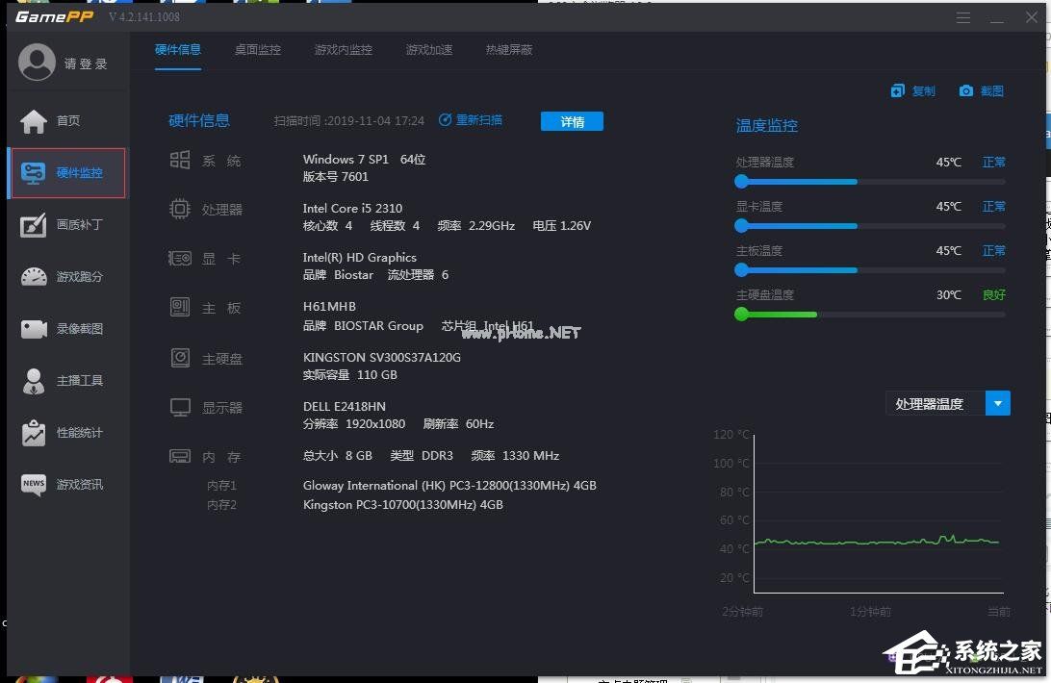
Task: Click the 正常 status link beside 显卡温度
Action: pyautogui.click(x=993, y=206)
